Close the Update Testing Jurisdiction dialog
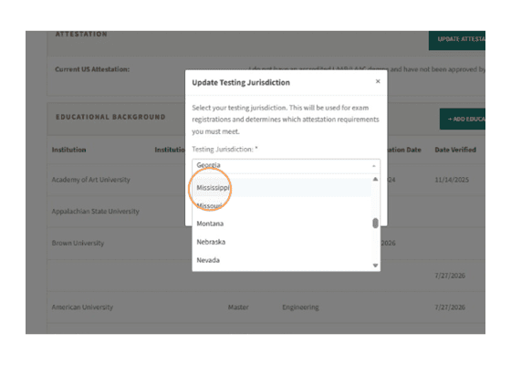 click(378, 81)
